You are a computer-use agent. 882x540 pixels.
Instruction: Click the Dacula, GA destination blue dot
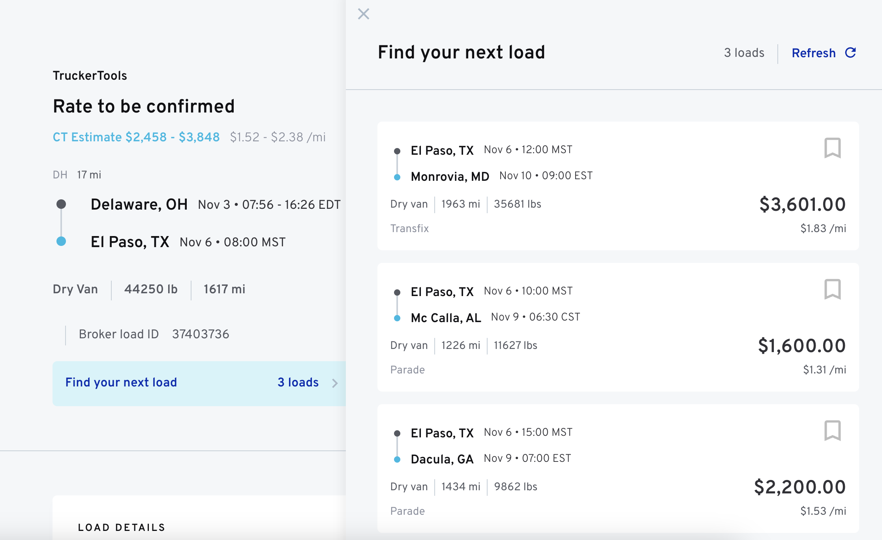click(397, 459)
